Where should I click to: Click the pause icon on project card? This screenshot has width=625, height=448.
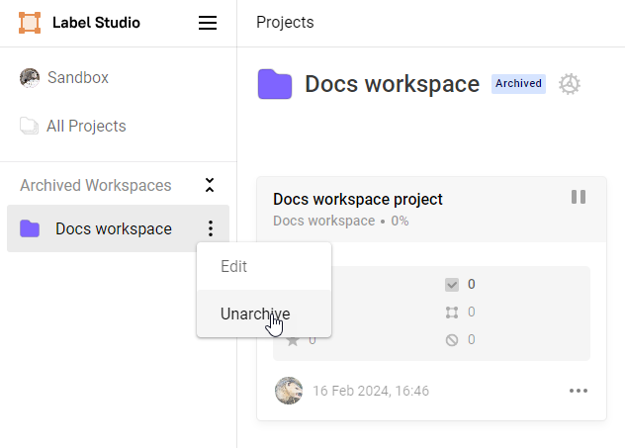point(579,197)
